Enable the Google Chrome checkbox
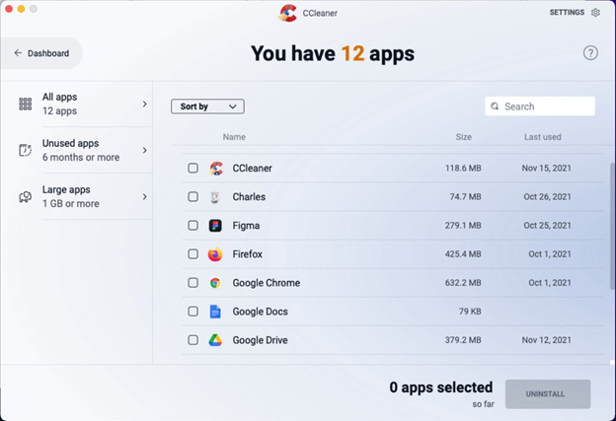Screen dimensions: 616x421 point(192,283)
